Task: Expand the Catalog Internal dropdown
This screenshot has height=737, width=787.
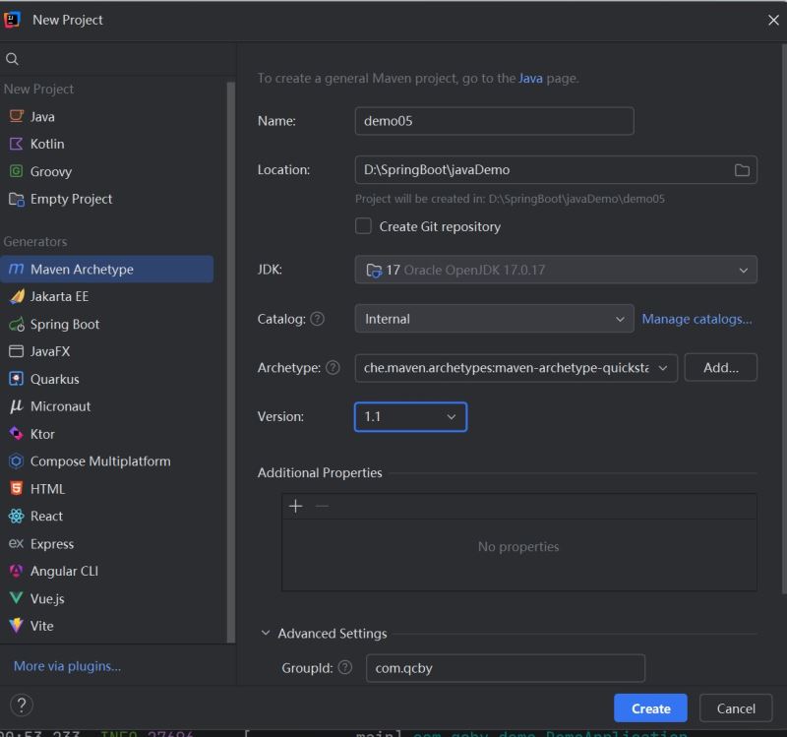Action: coord(494,319)
